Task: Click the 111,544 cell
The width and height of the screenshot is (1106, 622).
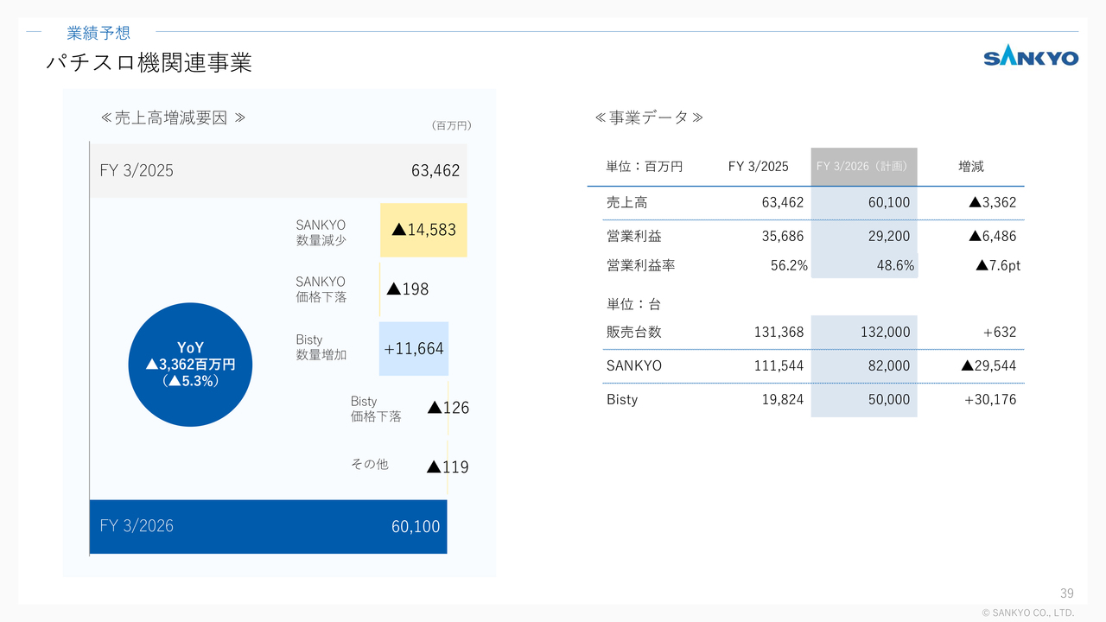Action: pos(779,365)
